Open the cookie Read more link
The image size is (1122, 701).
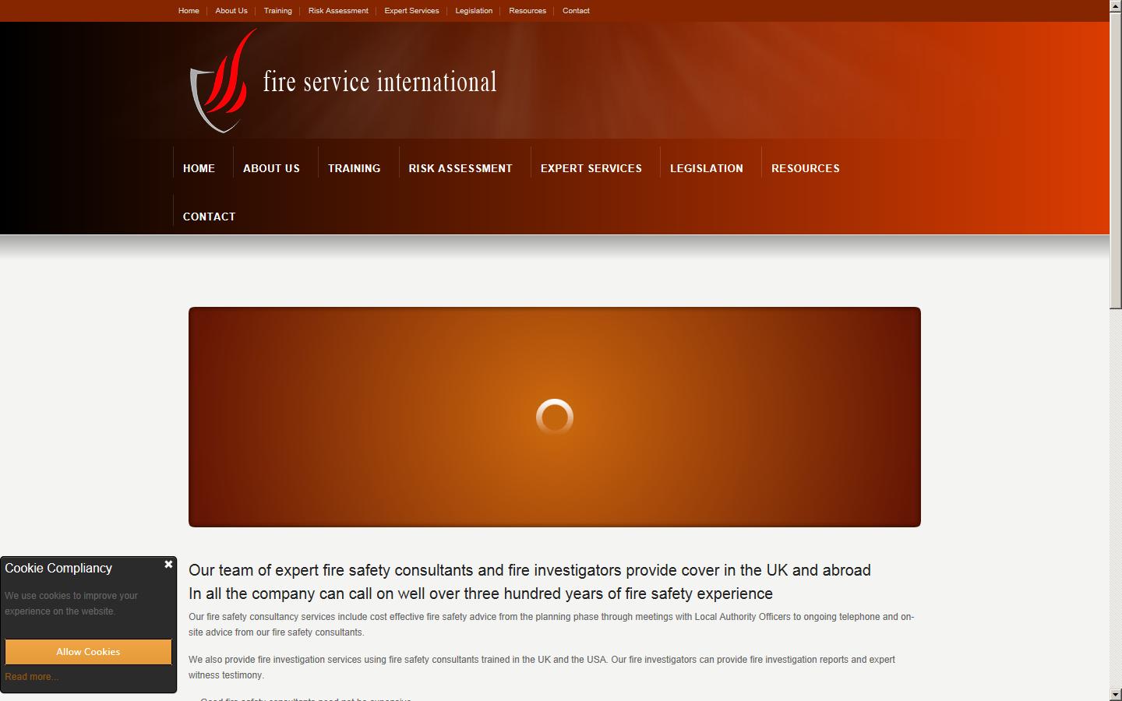[x=32, y=677]
